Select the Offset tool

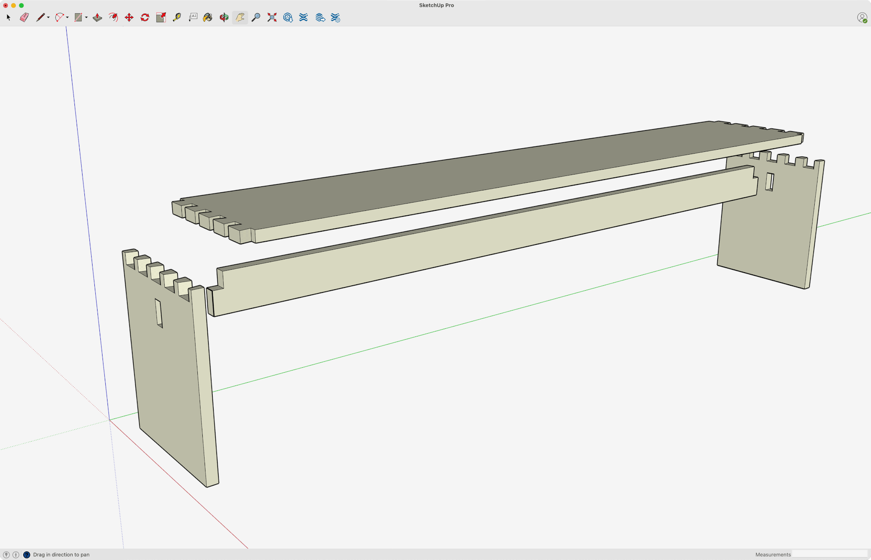(x=113, y=17)
